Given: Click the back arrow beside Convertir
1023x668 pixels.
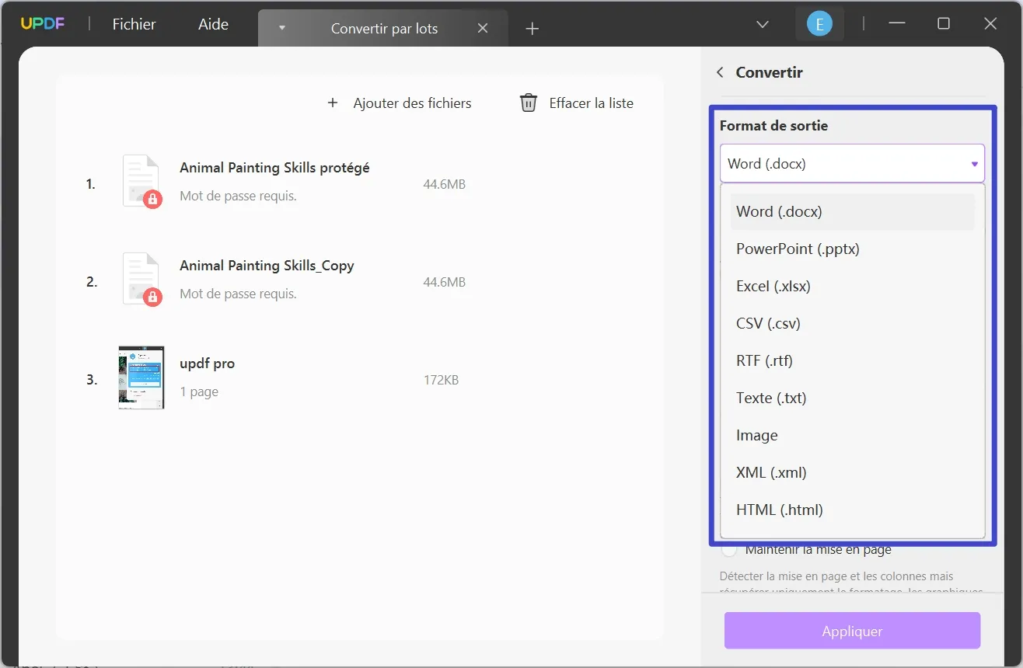Looking at the screenshot, I should [720, 71].
